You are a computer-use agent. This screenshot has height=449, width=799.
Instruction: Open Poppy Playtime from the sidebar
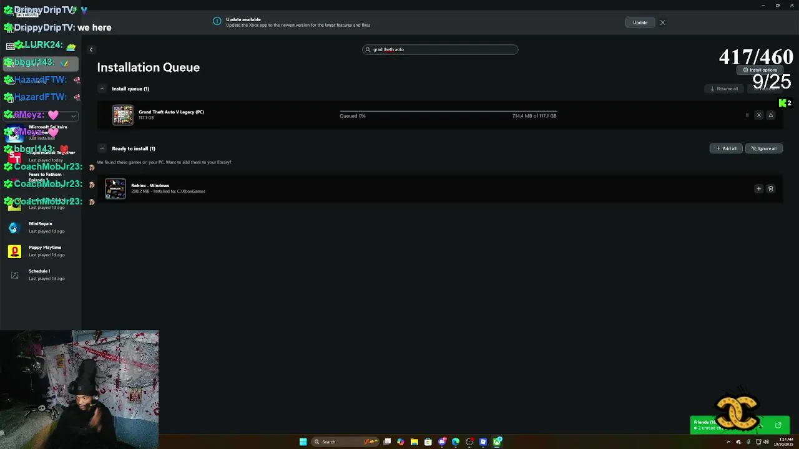[41, 251]
